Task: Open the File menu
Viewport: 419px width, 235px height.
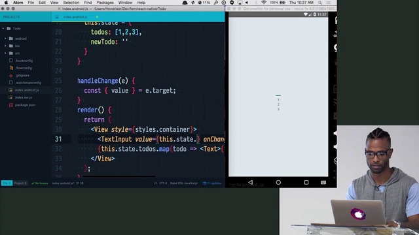Action: click(31, 3)
